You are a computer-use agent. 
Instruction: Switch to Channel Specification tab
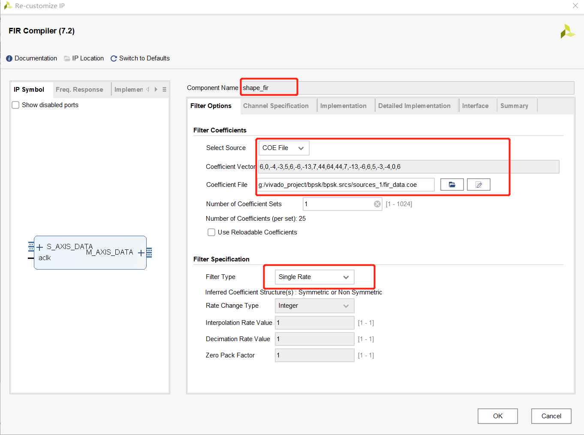[x=276, y=106]
